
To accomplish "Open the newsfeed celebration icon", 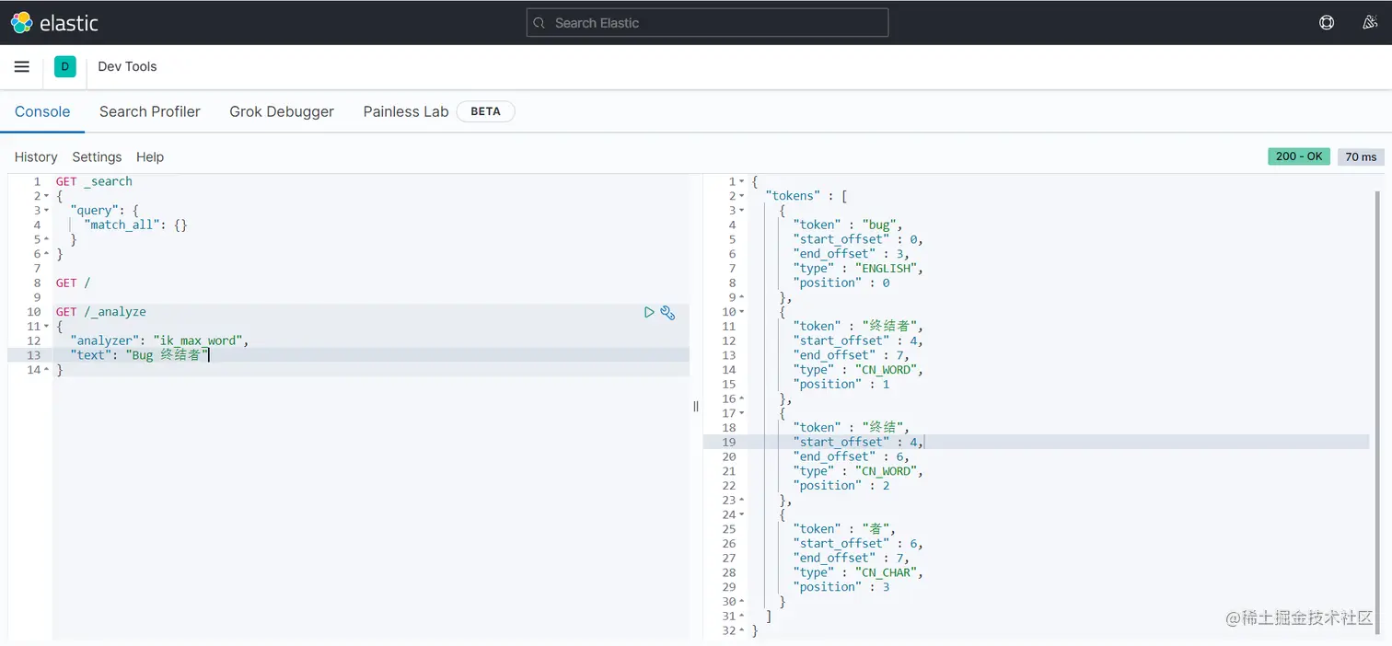I will tap(1370, 23).
